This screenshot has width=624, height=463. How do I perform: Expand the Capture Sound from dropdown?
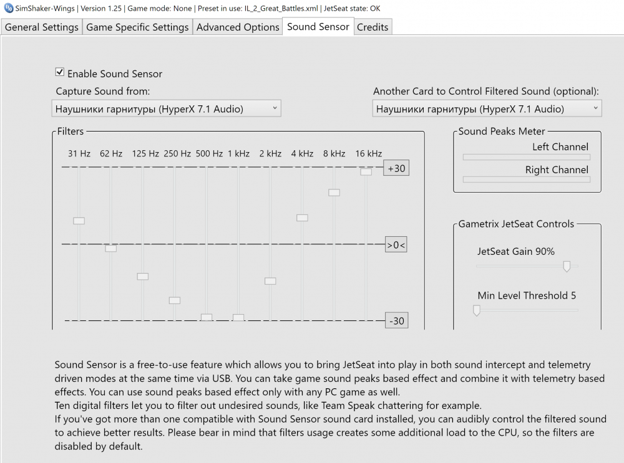(167, 108)
